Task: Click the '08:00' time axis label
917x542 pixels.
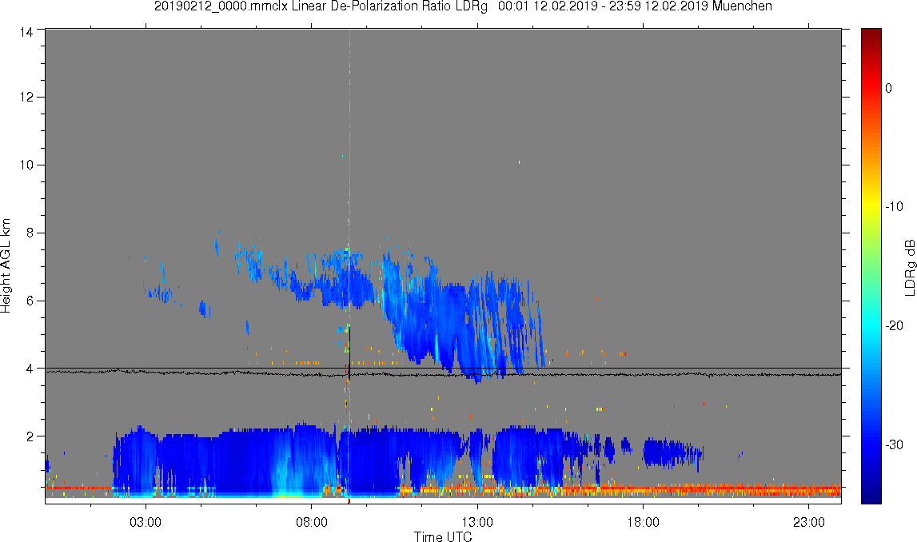Action: click(311, 522)
